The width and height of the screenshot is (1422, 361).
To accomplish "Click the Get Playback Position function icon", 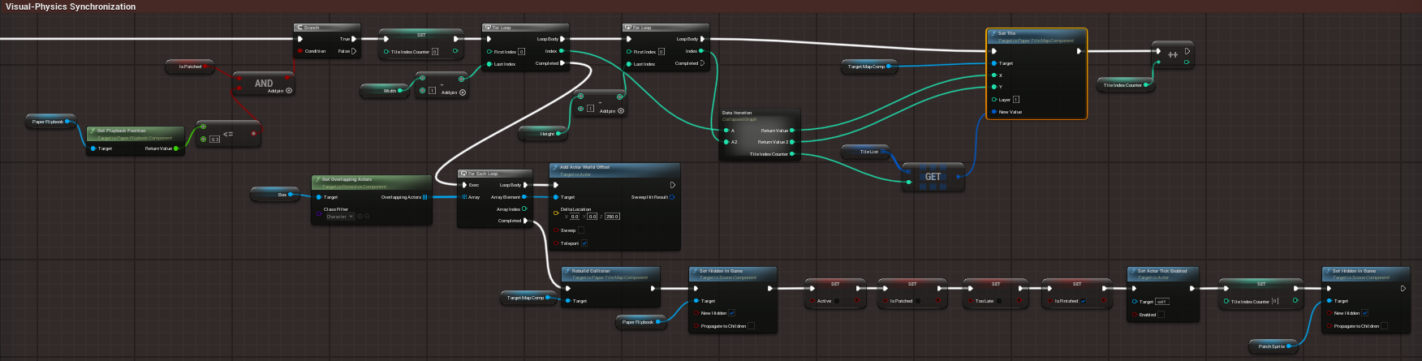I will tap(93, 131).
